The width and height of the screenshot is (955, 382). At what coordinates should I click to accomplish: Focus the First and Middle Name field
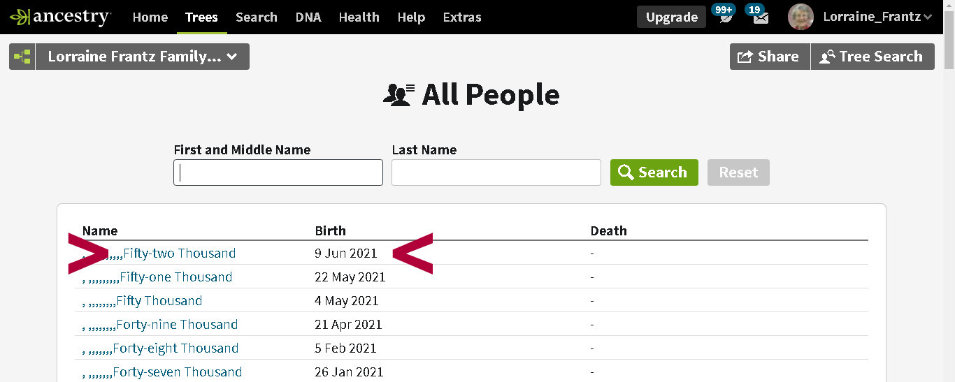click(278, 172)
